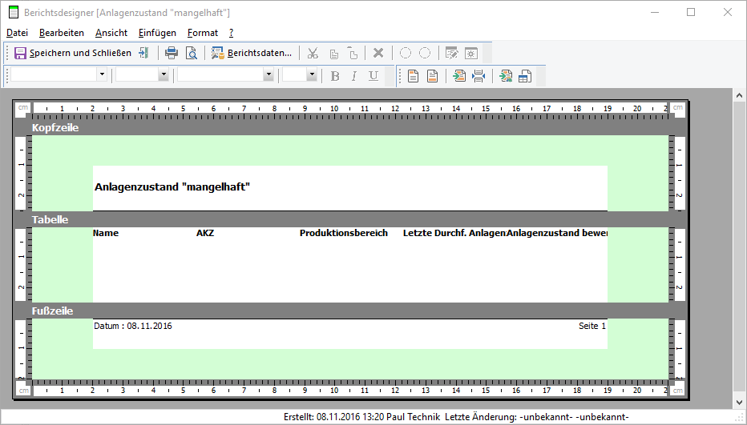Click the edit properties pencil icon
Screen dimensions: 747x425
click(x=451, y=53)
